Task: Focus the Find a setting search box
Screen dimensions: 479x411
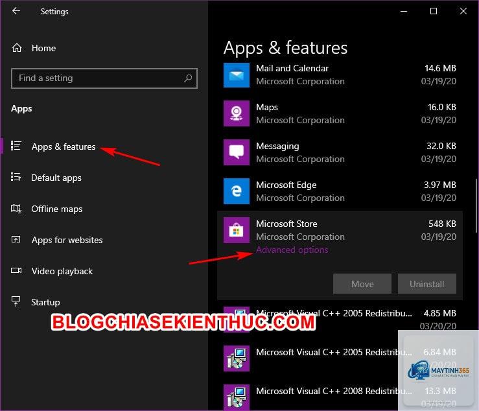Action: 104,78
